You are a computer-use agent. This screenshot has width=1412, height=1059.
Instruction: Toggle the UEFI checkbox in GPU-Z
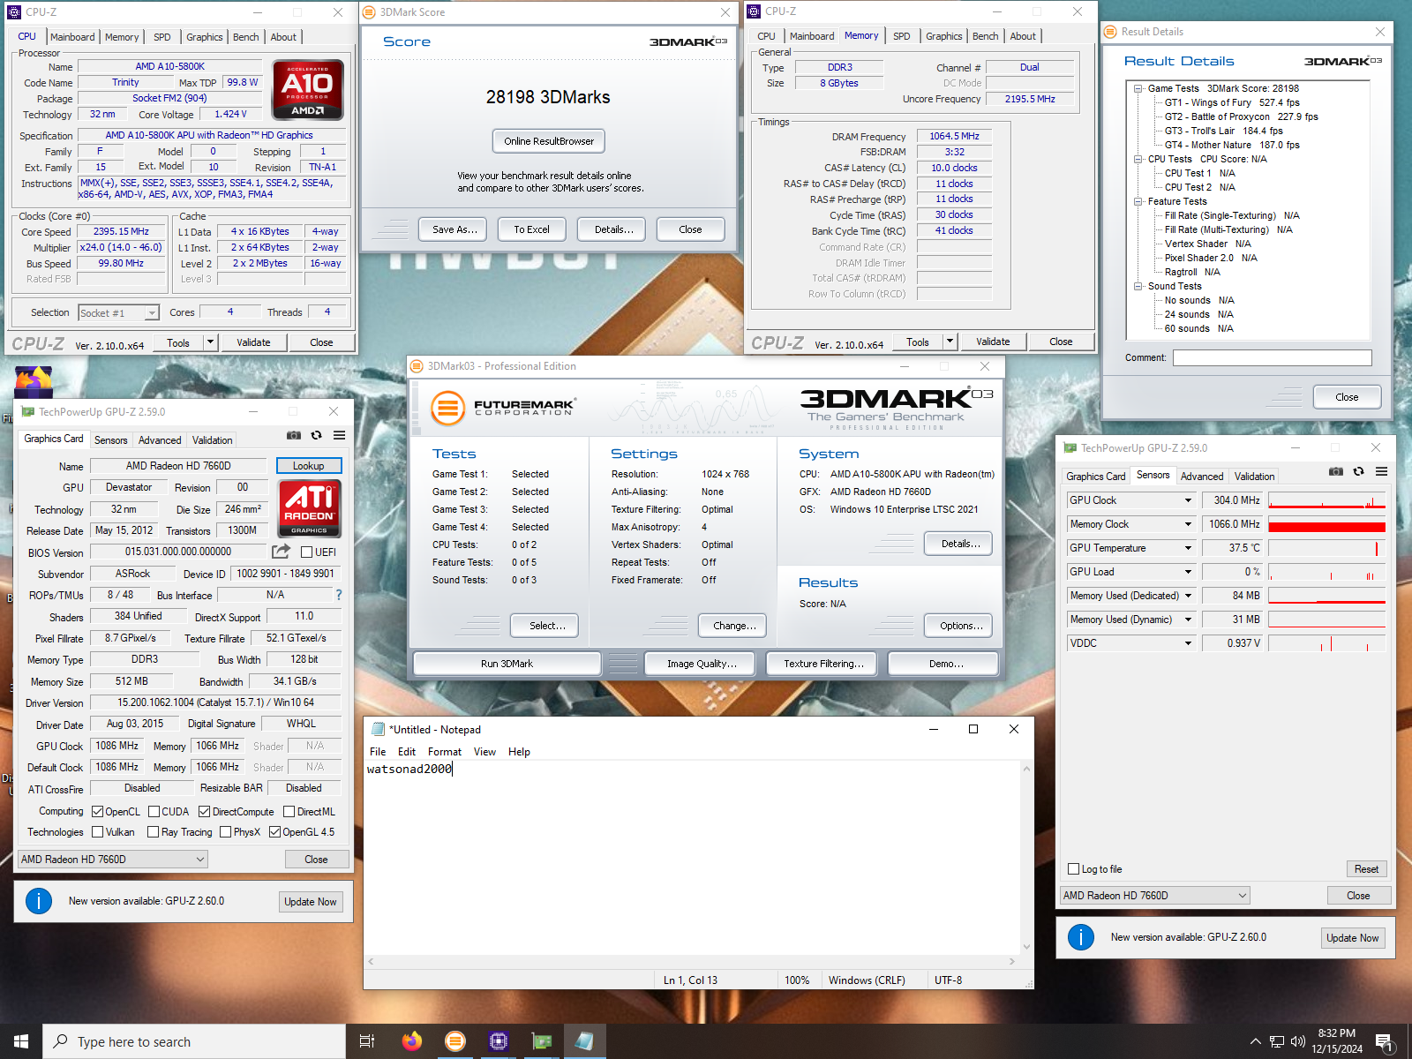306,552
